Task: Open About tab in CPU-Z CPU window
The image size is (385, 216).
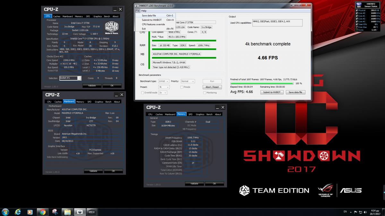Action: [116, 16]
